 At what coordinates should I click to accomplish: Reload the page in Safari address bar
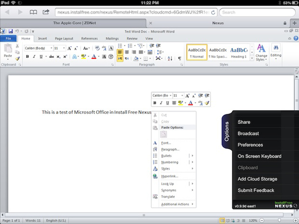pos(213,13)
